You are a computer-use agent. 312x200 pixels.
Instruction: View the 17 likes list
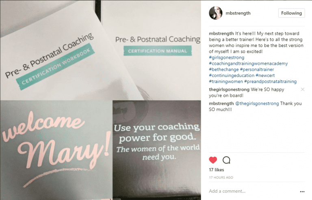(216, 170)
